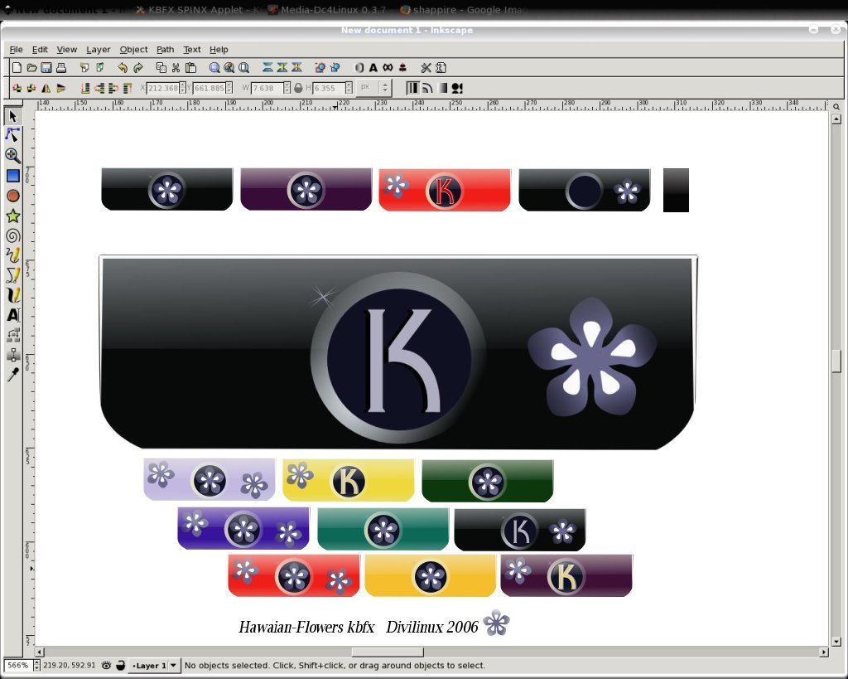Click the W width spinner arrows

click(x=287, y=88)
